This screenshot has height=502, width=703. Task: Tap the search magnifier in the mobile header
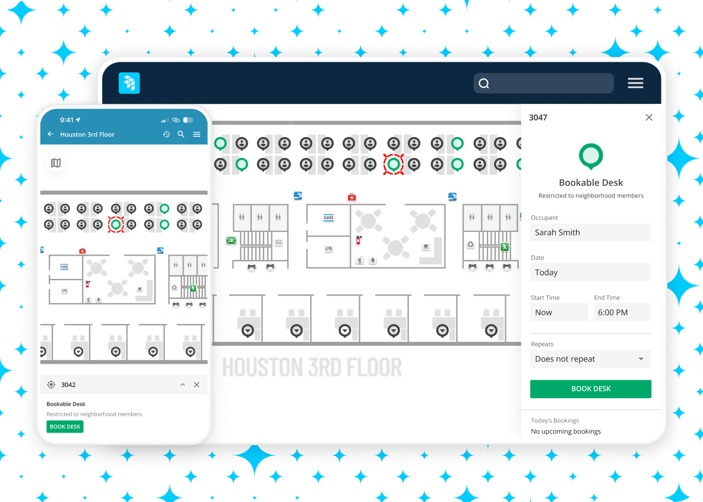pos(181,134)
